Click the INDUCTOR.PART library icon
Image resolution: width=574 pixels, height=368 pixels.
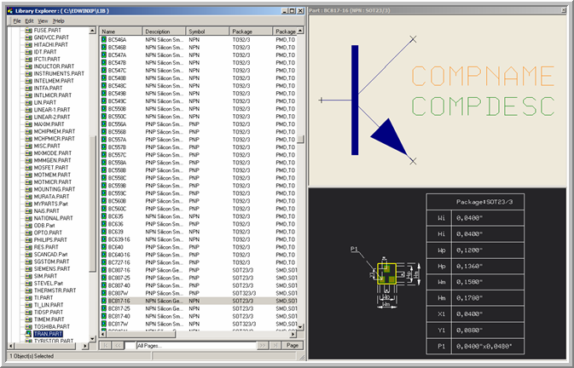coord(28,66)
